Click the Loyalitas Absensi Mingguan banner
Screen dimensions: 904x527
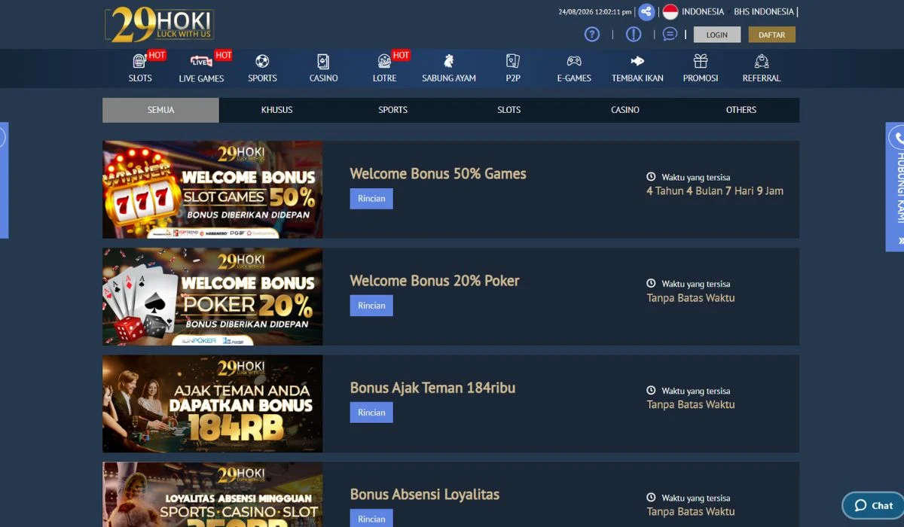212,495
